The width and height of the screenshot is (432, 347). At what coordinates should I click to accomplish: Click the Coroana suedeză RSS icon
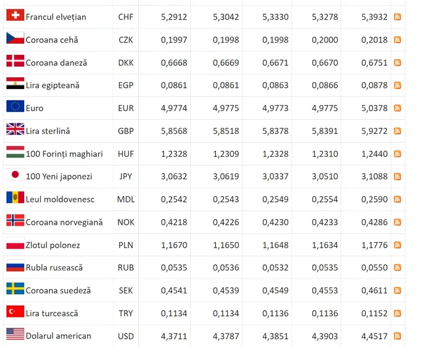[x=397, y=290]
